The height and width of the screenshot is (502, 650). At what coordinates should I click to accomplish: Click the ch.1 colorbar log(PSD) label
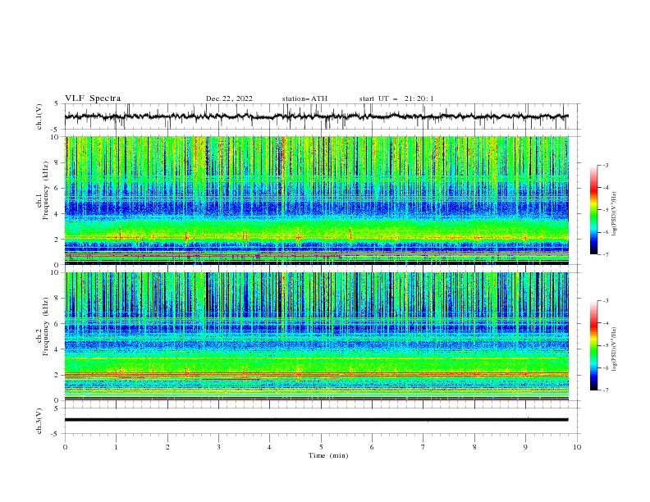[x=615, y=214]
